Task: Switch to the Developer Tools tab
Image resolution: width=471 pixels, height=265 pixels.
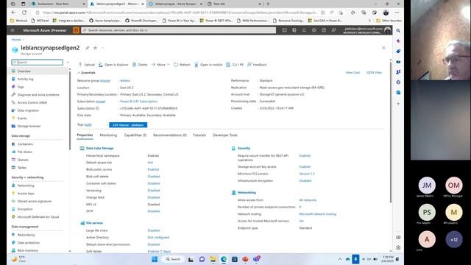Action: 225,135
